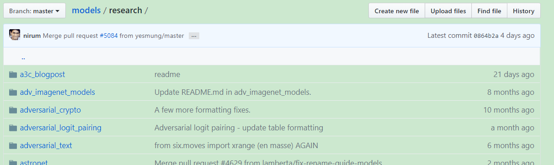Navigate up via the parent directory link
The width and height of the screenshot is (554, 165).
coord(23,57)
